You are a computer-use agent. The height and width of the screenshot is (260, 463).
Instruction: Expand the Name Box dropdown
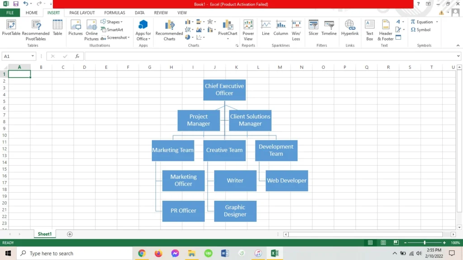[x=33, y=56]
